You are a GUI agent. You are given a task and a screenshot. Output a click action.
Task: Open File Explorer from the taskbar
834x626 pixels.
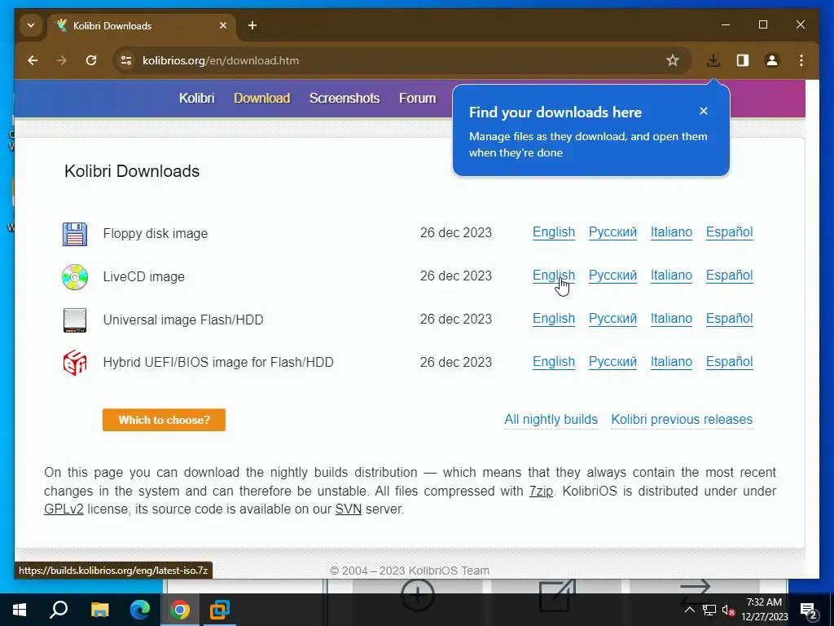point(99,610)
